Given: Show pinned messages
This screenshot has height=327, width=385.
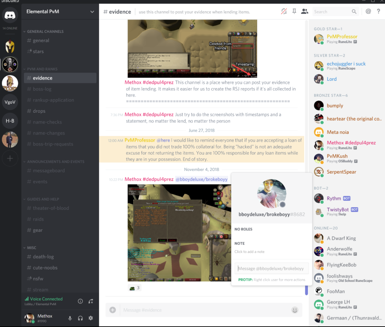Looking at the screenshot, I should [294, 11].
